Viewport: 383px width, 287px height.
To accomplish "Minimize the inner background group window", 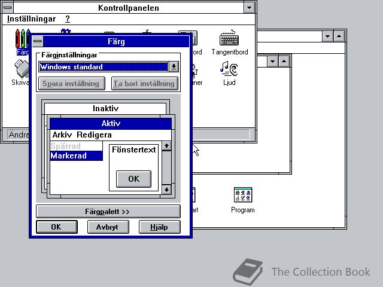I will [x=273, y=61].
